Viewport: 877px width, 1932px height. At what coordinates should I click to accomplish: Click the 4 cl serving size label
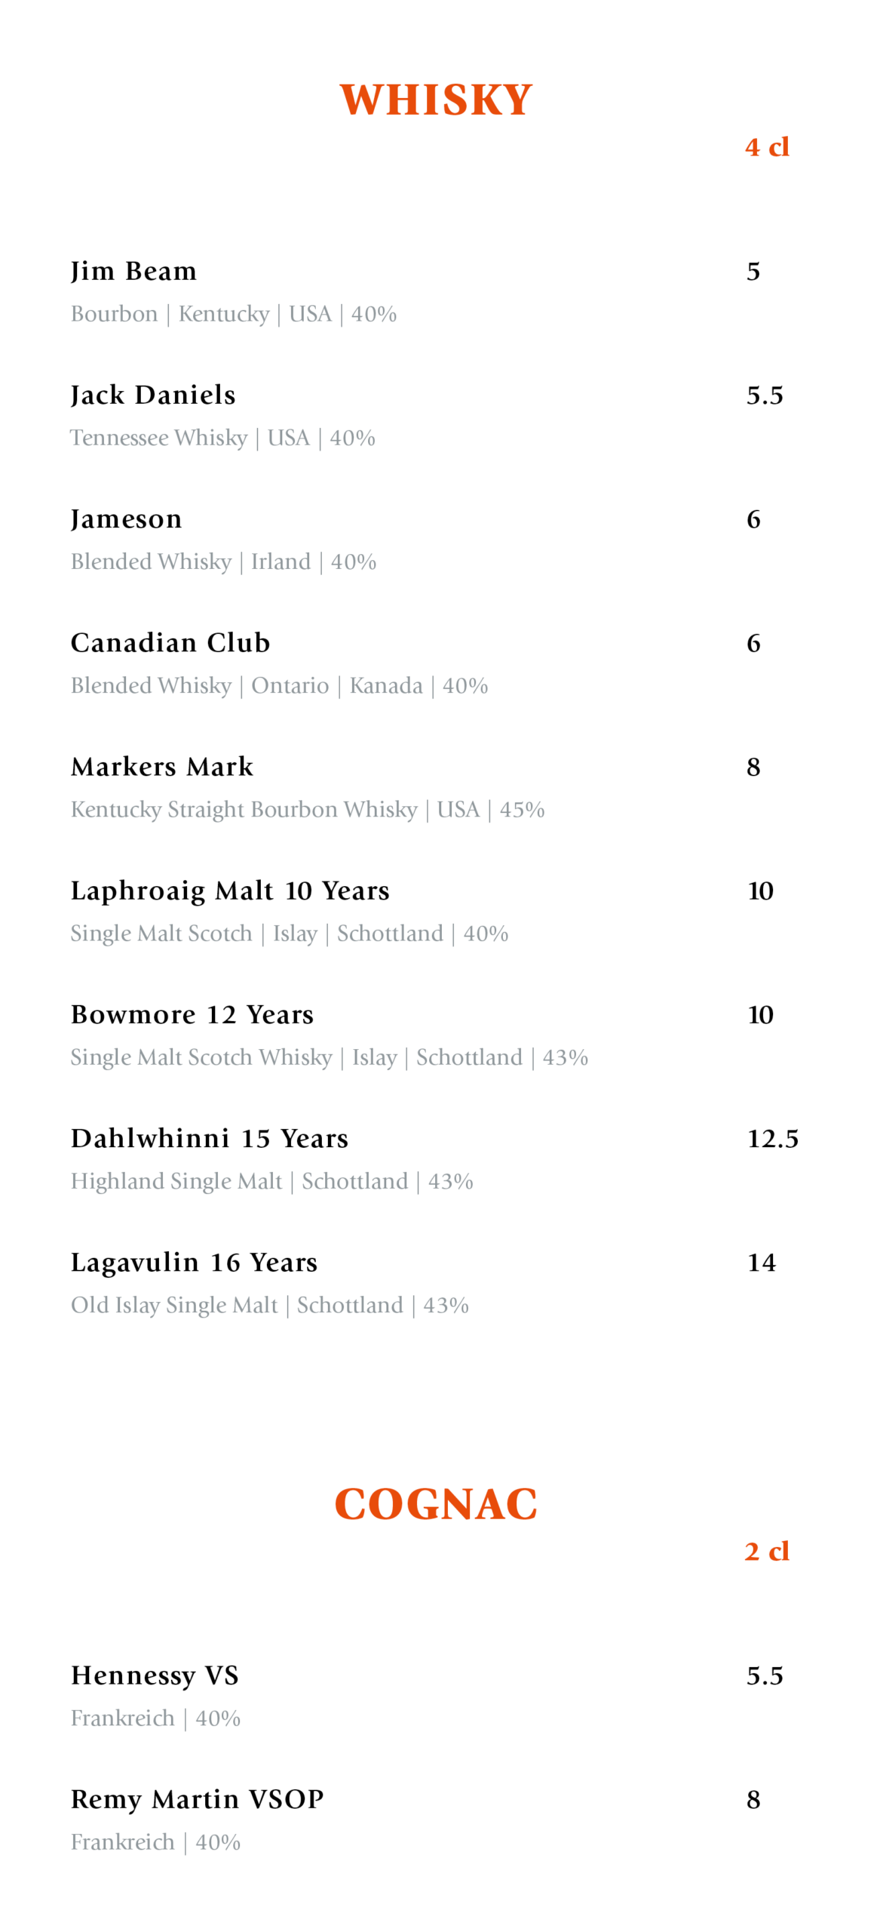[x=767, y=147]
